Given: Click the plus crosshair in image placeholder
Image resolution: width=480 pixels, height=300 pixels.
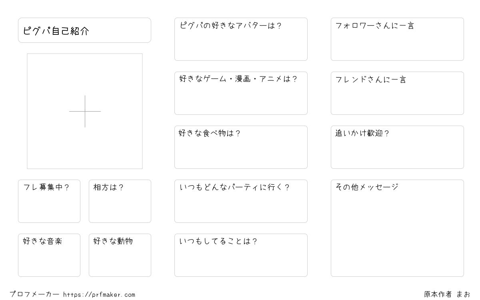Looking at the screenshot, I should (85, 111).
